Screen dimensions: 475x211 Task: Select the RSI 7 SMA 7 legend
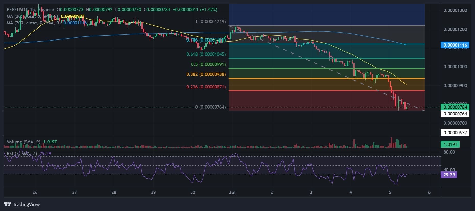pos(29,154)
